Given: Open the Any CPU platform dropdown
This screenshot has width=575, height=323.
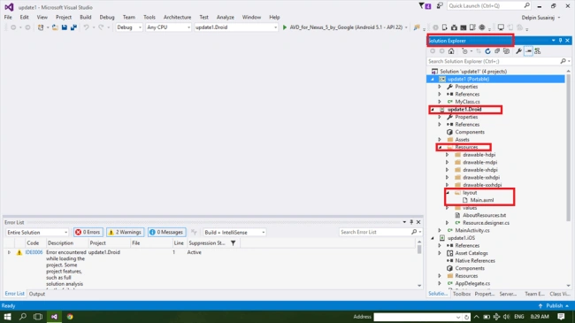Looking at the screenshot, I should coord(168,27).
